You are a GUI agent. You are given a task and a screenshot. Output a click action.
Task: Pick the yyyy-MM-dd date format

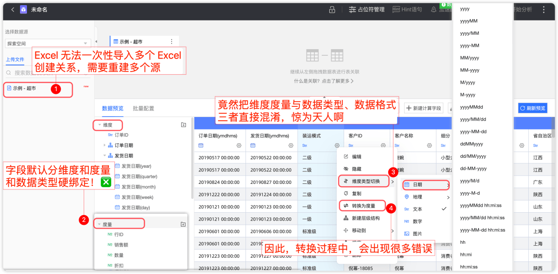pos(473,131)
